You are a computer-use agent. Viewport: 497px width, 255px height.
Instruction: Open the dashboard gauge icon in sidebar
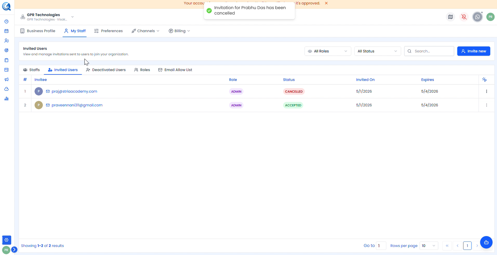pos(6,21)
